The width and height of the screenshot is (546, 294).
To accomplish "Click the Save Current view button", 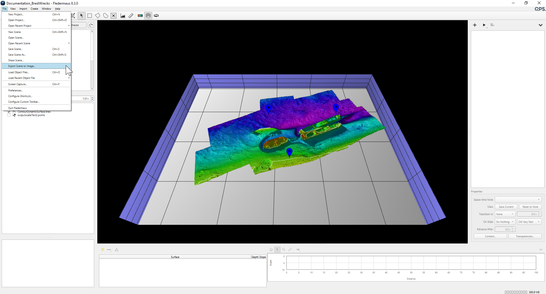I will pos(506,207).
